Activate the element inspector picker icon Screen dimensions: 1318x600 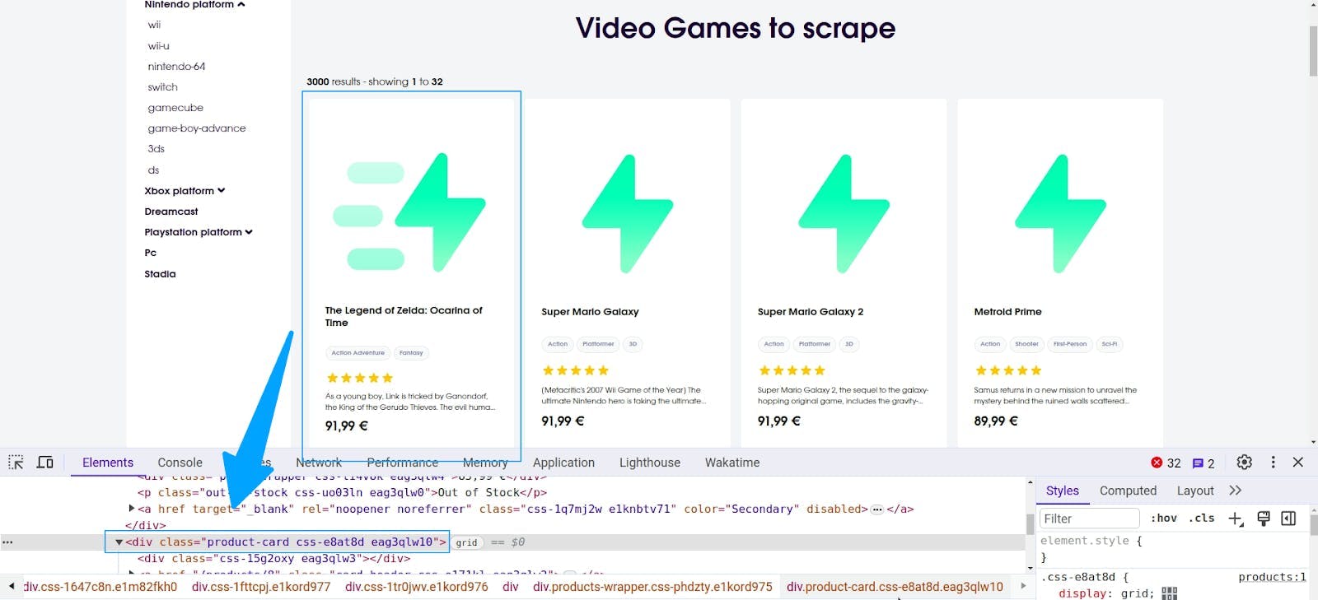pyautogui.click(x=16, y=463)
